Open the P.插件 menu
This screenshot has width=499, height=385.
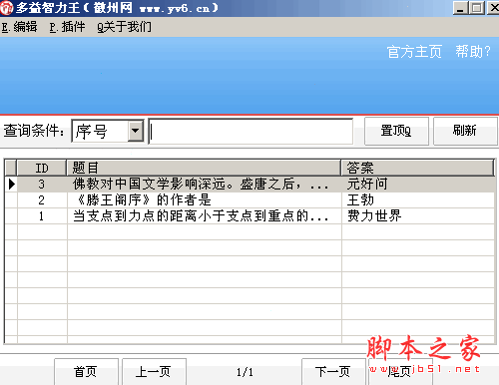67,27
